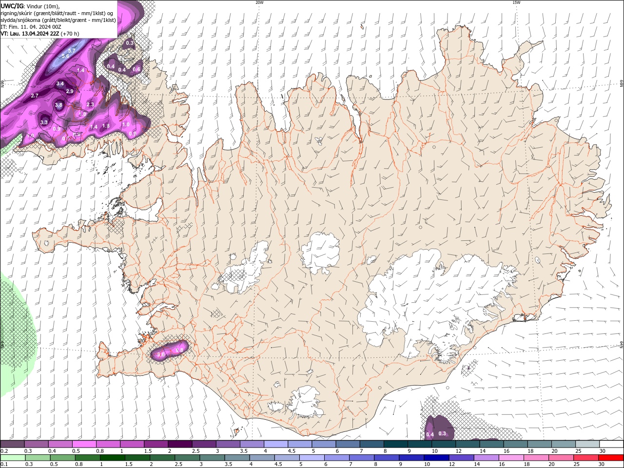The height and width of the screenshot is (468, 624).
Task: Select the violet 14 swatch in lower legend
Action: (487, 458)
